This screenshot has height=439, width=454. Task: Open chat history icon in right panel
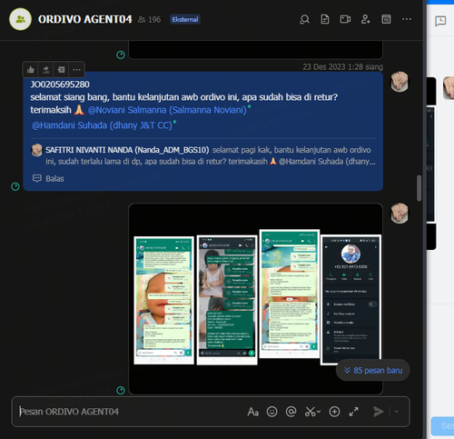[x=440, y=21]
